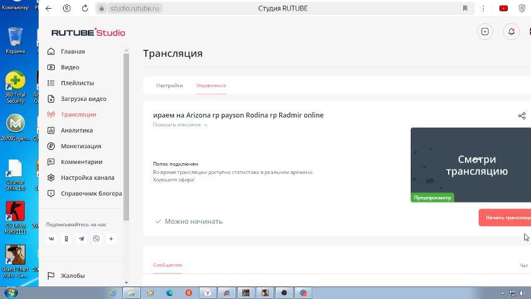531x299 pixels.
Task: Open Комментарии in the sidebar
Action: (75, 162)
